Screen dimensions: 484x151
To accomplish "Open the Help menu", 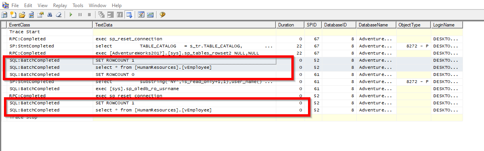I will (x=117, y=6).
